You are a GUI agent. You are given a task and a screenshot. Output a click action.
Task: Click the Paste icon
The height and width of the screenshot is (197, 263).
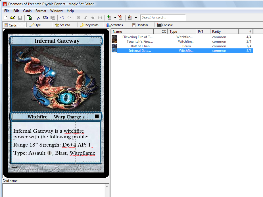click(x=53, y=17)
